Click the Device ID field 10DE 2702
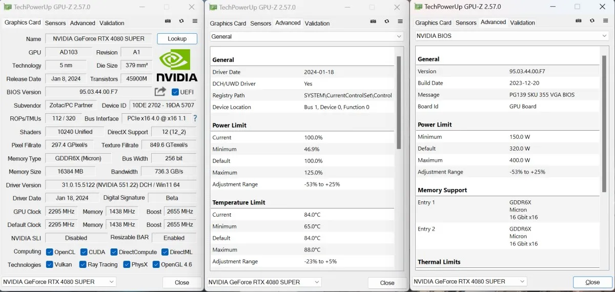Screen dimensions: 615x292 [163, 106]
